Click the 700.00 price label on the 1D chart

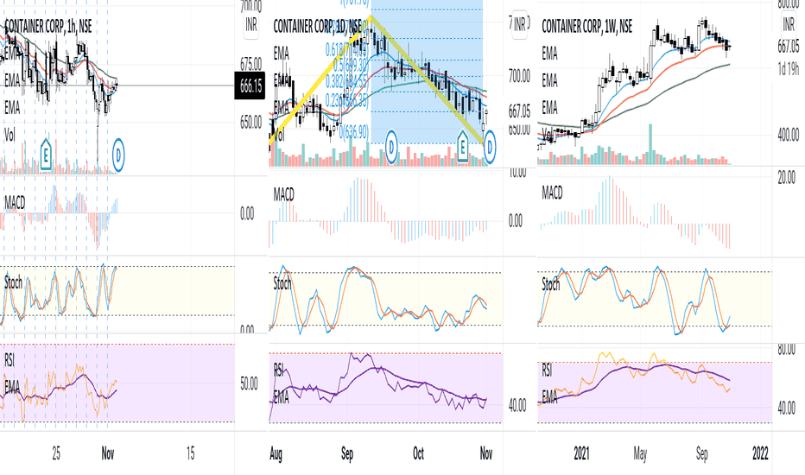click(x=520, y=77)
